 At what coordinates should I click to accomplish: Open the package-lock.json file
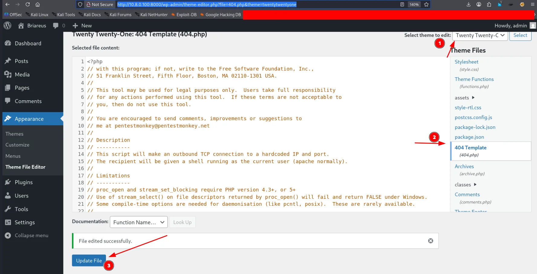pos(475,127)
